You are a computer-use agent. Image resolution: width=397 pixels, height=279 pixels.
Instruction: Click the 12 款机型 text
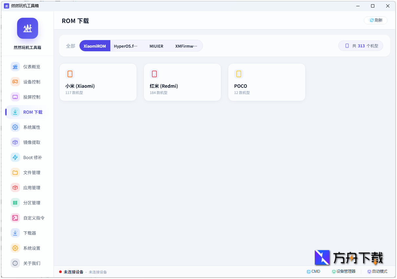point(242,93)
